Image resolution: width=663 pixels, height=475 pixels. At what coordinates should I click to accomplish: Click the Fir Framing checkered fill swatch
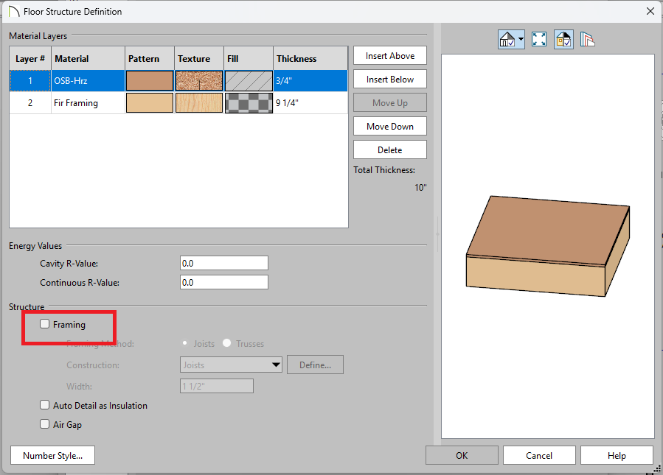249,103
